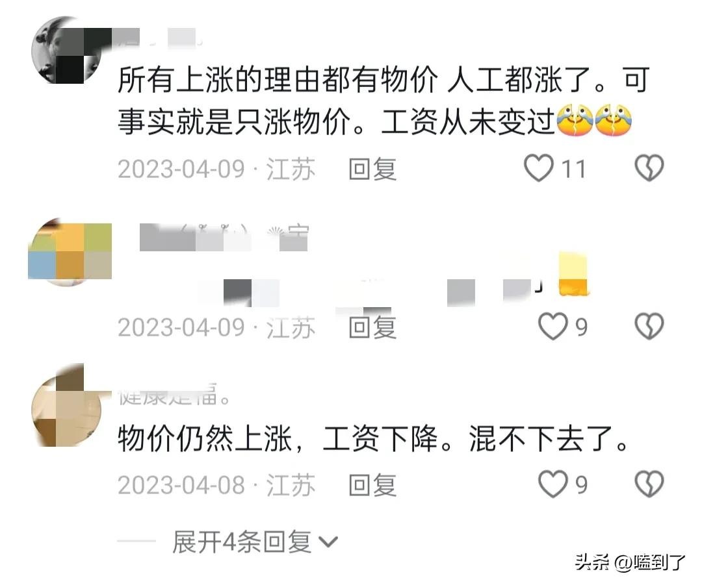Open the third commenter's username
Image resolution: width=702 pixels, height=587 pixels.
pyautogui.click(x=174, y=394)
